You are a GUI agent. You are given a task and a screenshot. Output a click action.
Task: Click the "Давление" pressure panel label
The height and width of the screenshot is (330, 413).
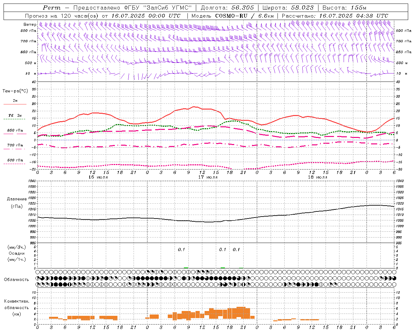coord(16,199)
